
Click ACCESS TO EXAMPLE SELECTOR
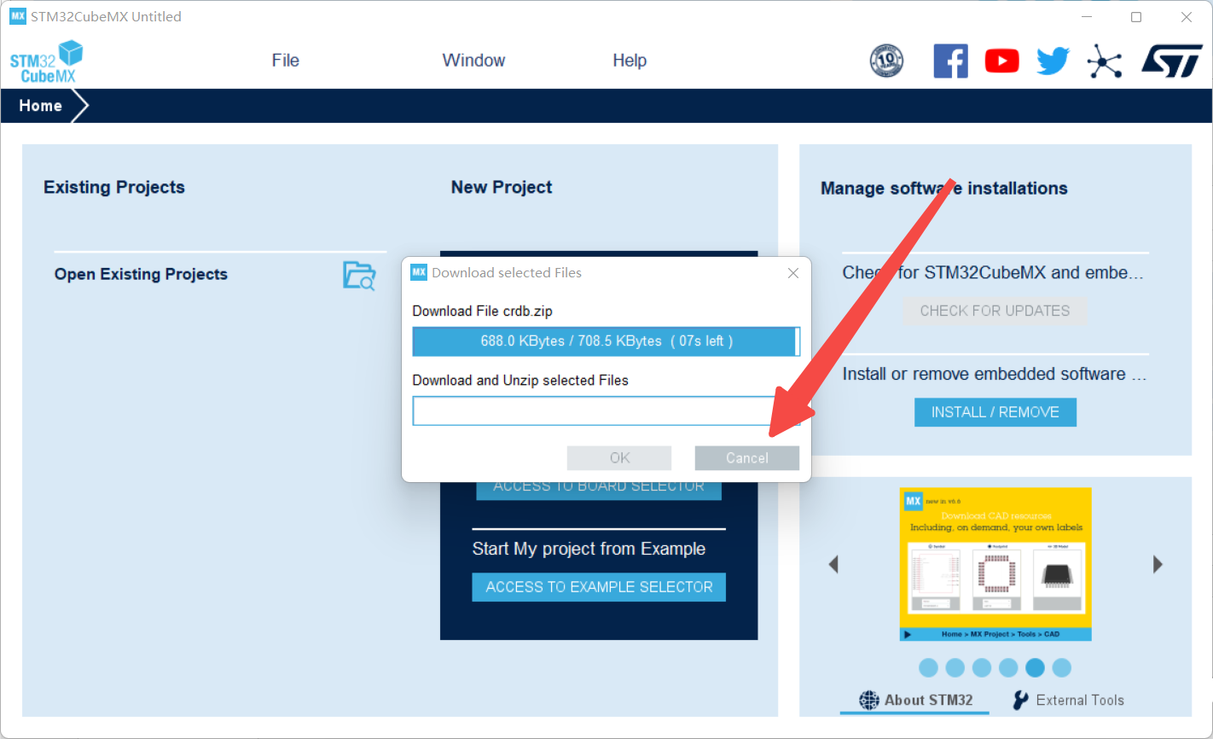pos(599,587)
